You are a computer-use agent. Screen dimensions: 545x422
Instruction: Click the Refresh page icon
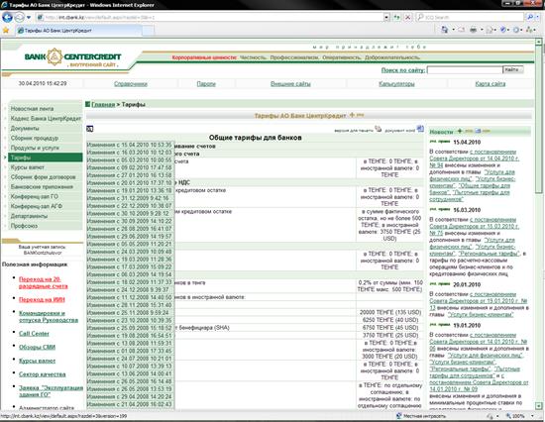pos(396,17)
